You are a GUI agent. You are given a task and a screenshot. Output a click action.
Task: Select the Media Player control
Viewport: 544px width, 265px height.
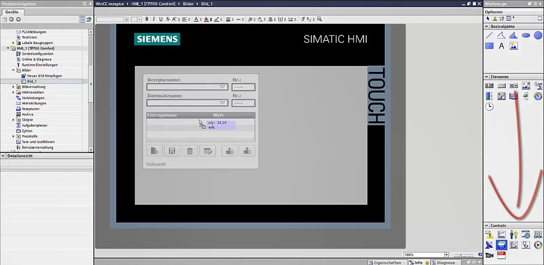pyautogui.click(x=538, y=245)
